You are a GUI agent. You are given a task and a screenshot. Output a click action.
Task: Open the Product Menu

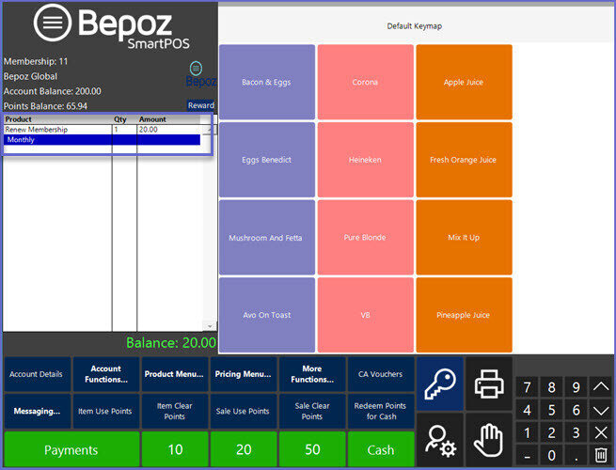point(174,374)
